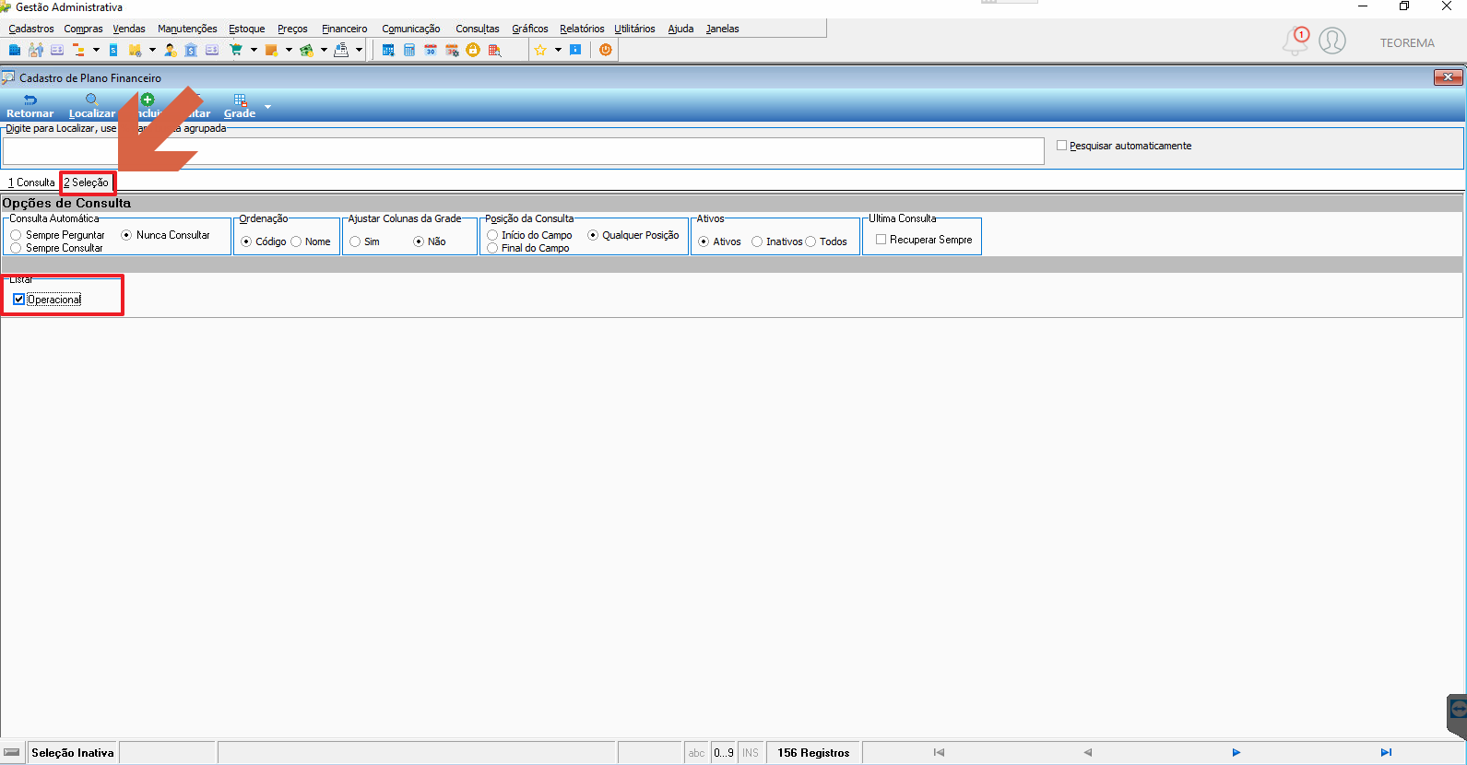The image size is (1467, 765).
Task: Select Nome ordering radio button
Action: coord(296,241)
